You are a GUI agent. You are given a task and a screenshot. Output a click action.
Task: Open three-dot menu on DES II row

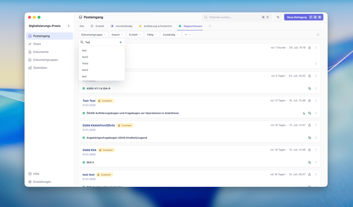coord(316,162)
